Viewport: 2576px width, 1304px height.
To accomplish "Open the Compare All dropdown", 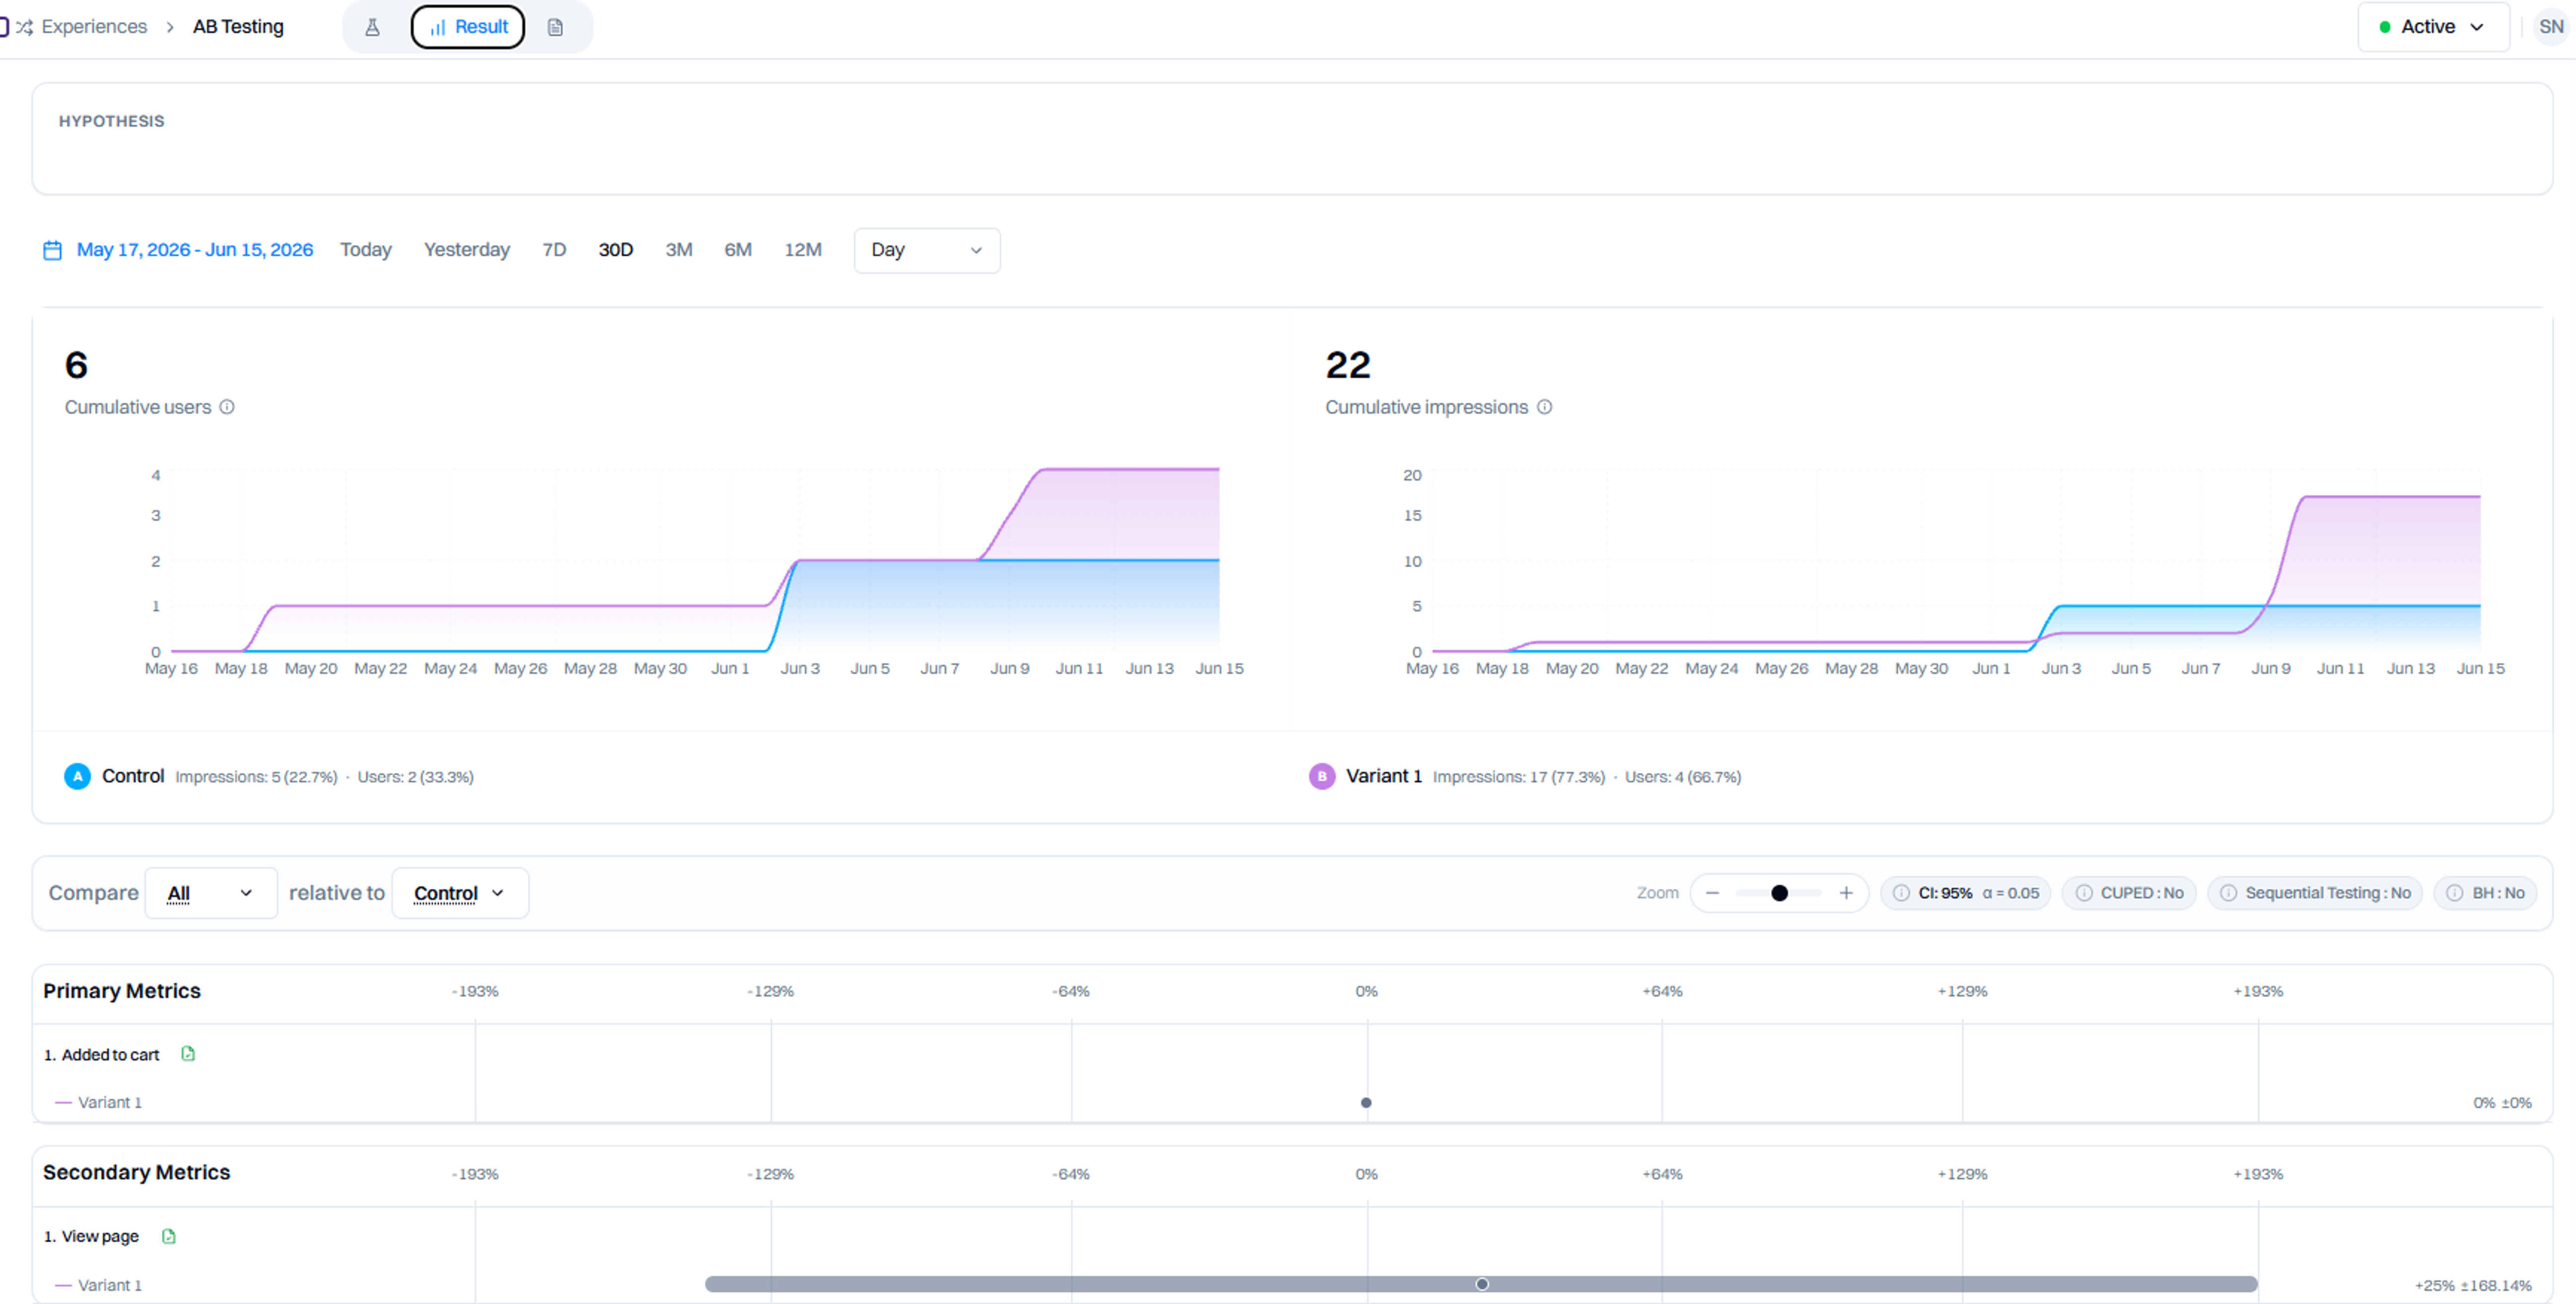I will tap(211, 893).
